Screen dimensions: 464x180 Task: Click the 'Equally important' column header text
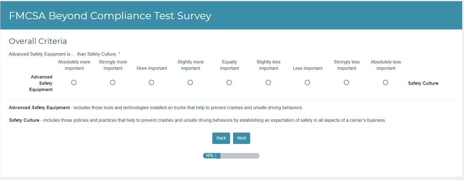[229, 65]
